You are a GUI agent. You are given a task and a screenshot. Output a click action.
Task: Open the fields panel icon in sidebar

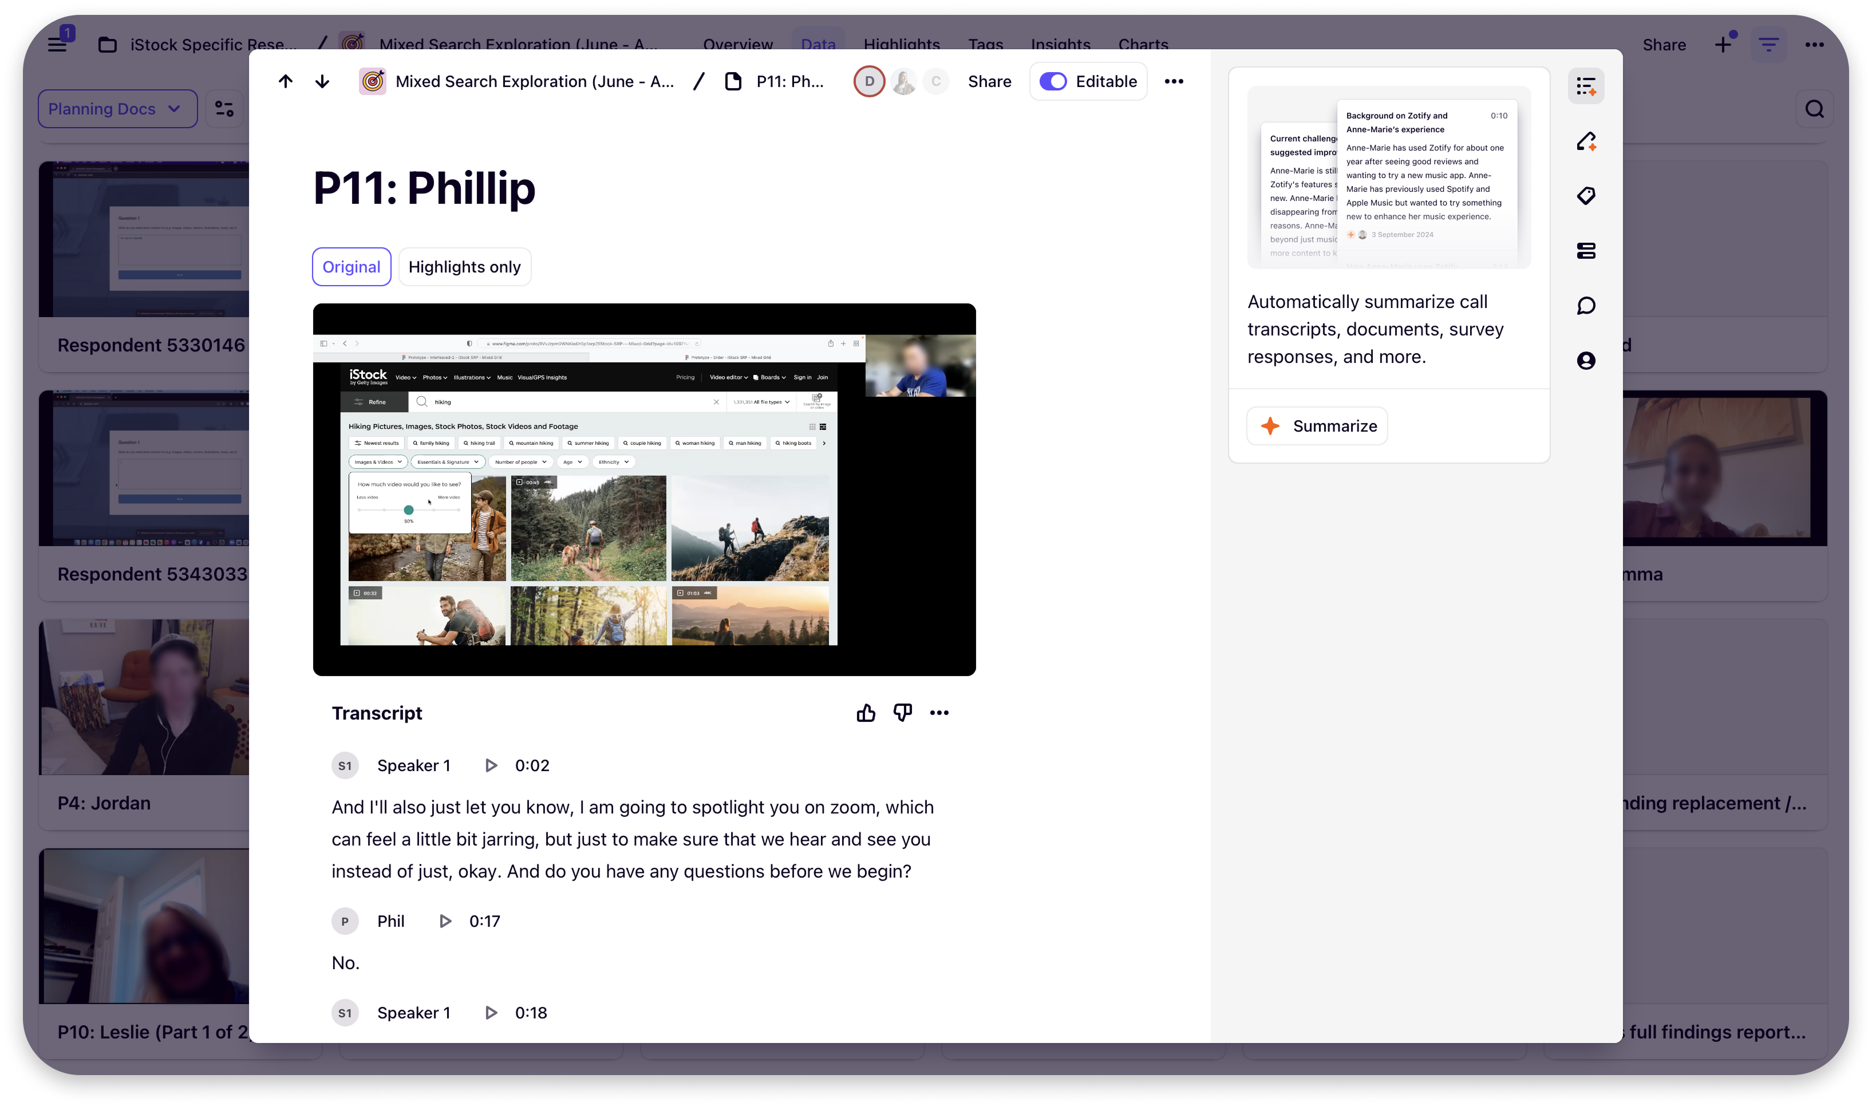[x=1586, y=250]
